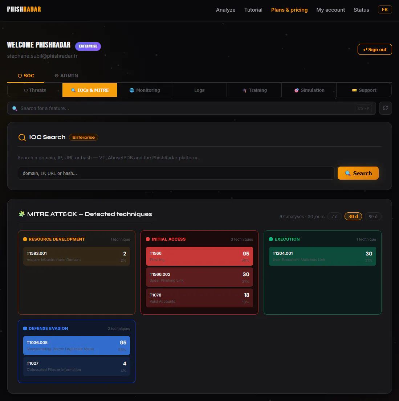399x401 pixels.
Task: Go to Plans & pricing
Action: (289, 10)
